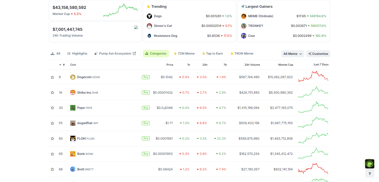379x182 pixels.
Task: Click Buy in the FLOKI row
Action: (x=146, y=138)
